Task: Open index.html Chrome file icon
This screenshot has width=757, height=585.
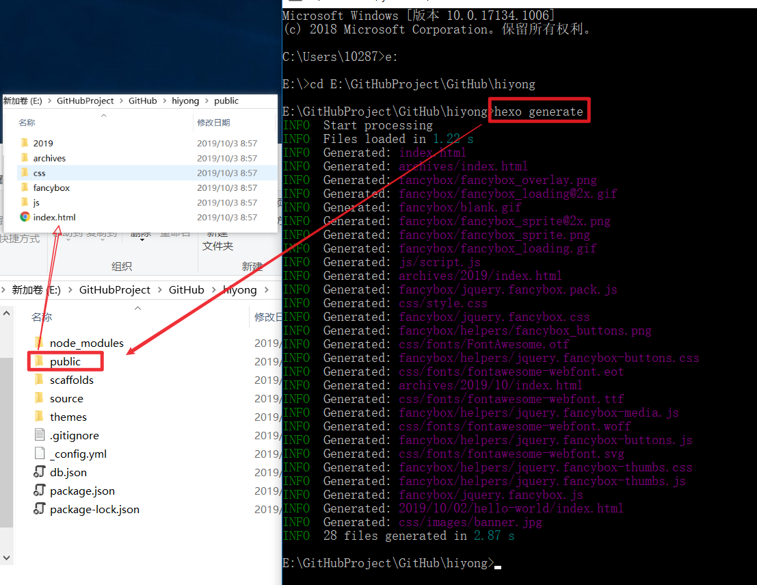Action: (25, 217)
